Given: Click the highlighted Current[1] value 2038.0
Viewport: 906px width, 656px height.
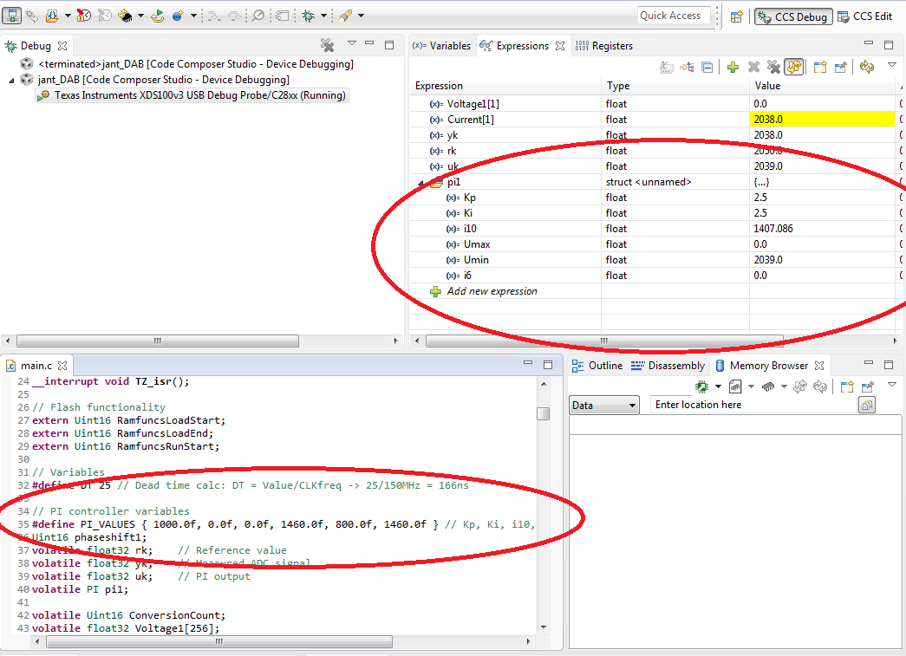Looking at the screenshot, I should [822, 120].
